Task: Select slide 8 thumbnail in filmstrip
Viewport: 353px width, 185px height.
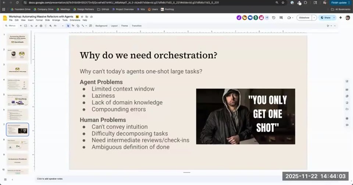Action: point(18,145)
